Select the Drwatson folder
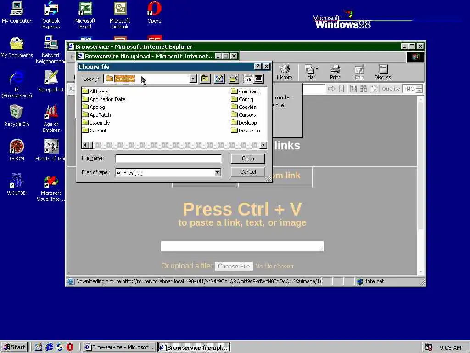The image size is (470, 353). click(246, 130)
